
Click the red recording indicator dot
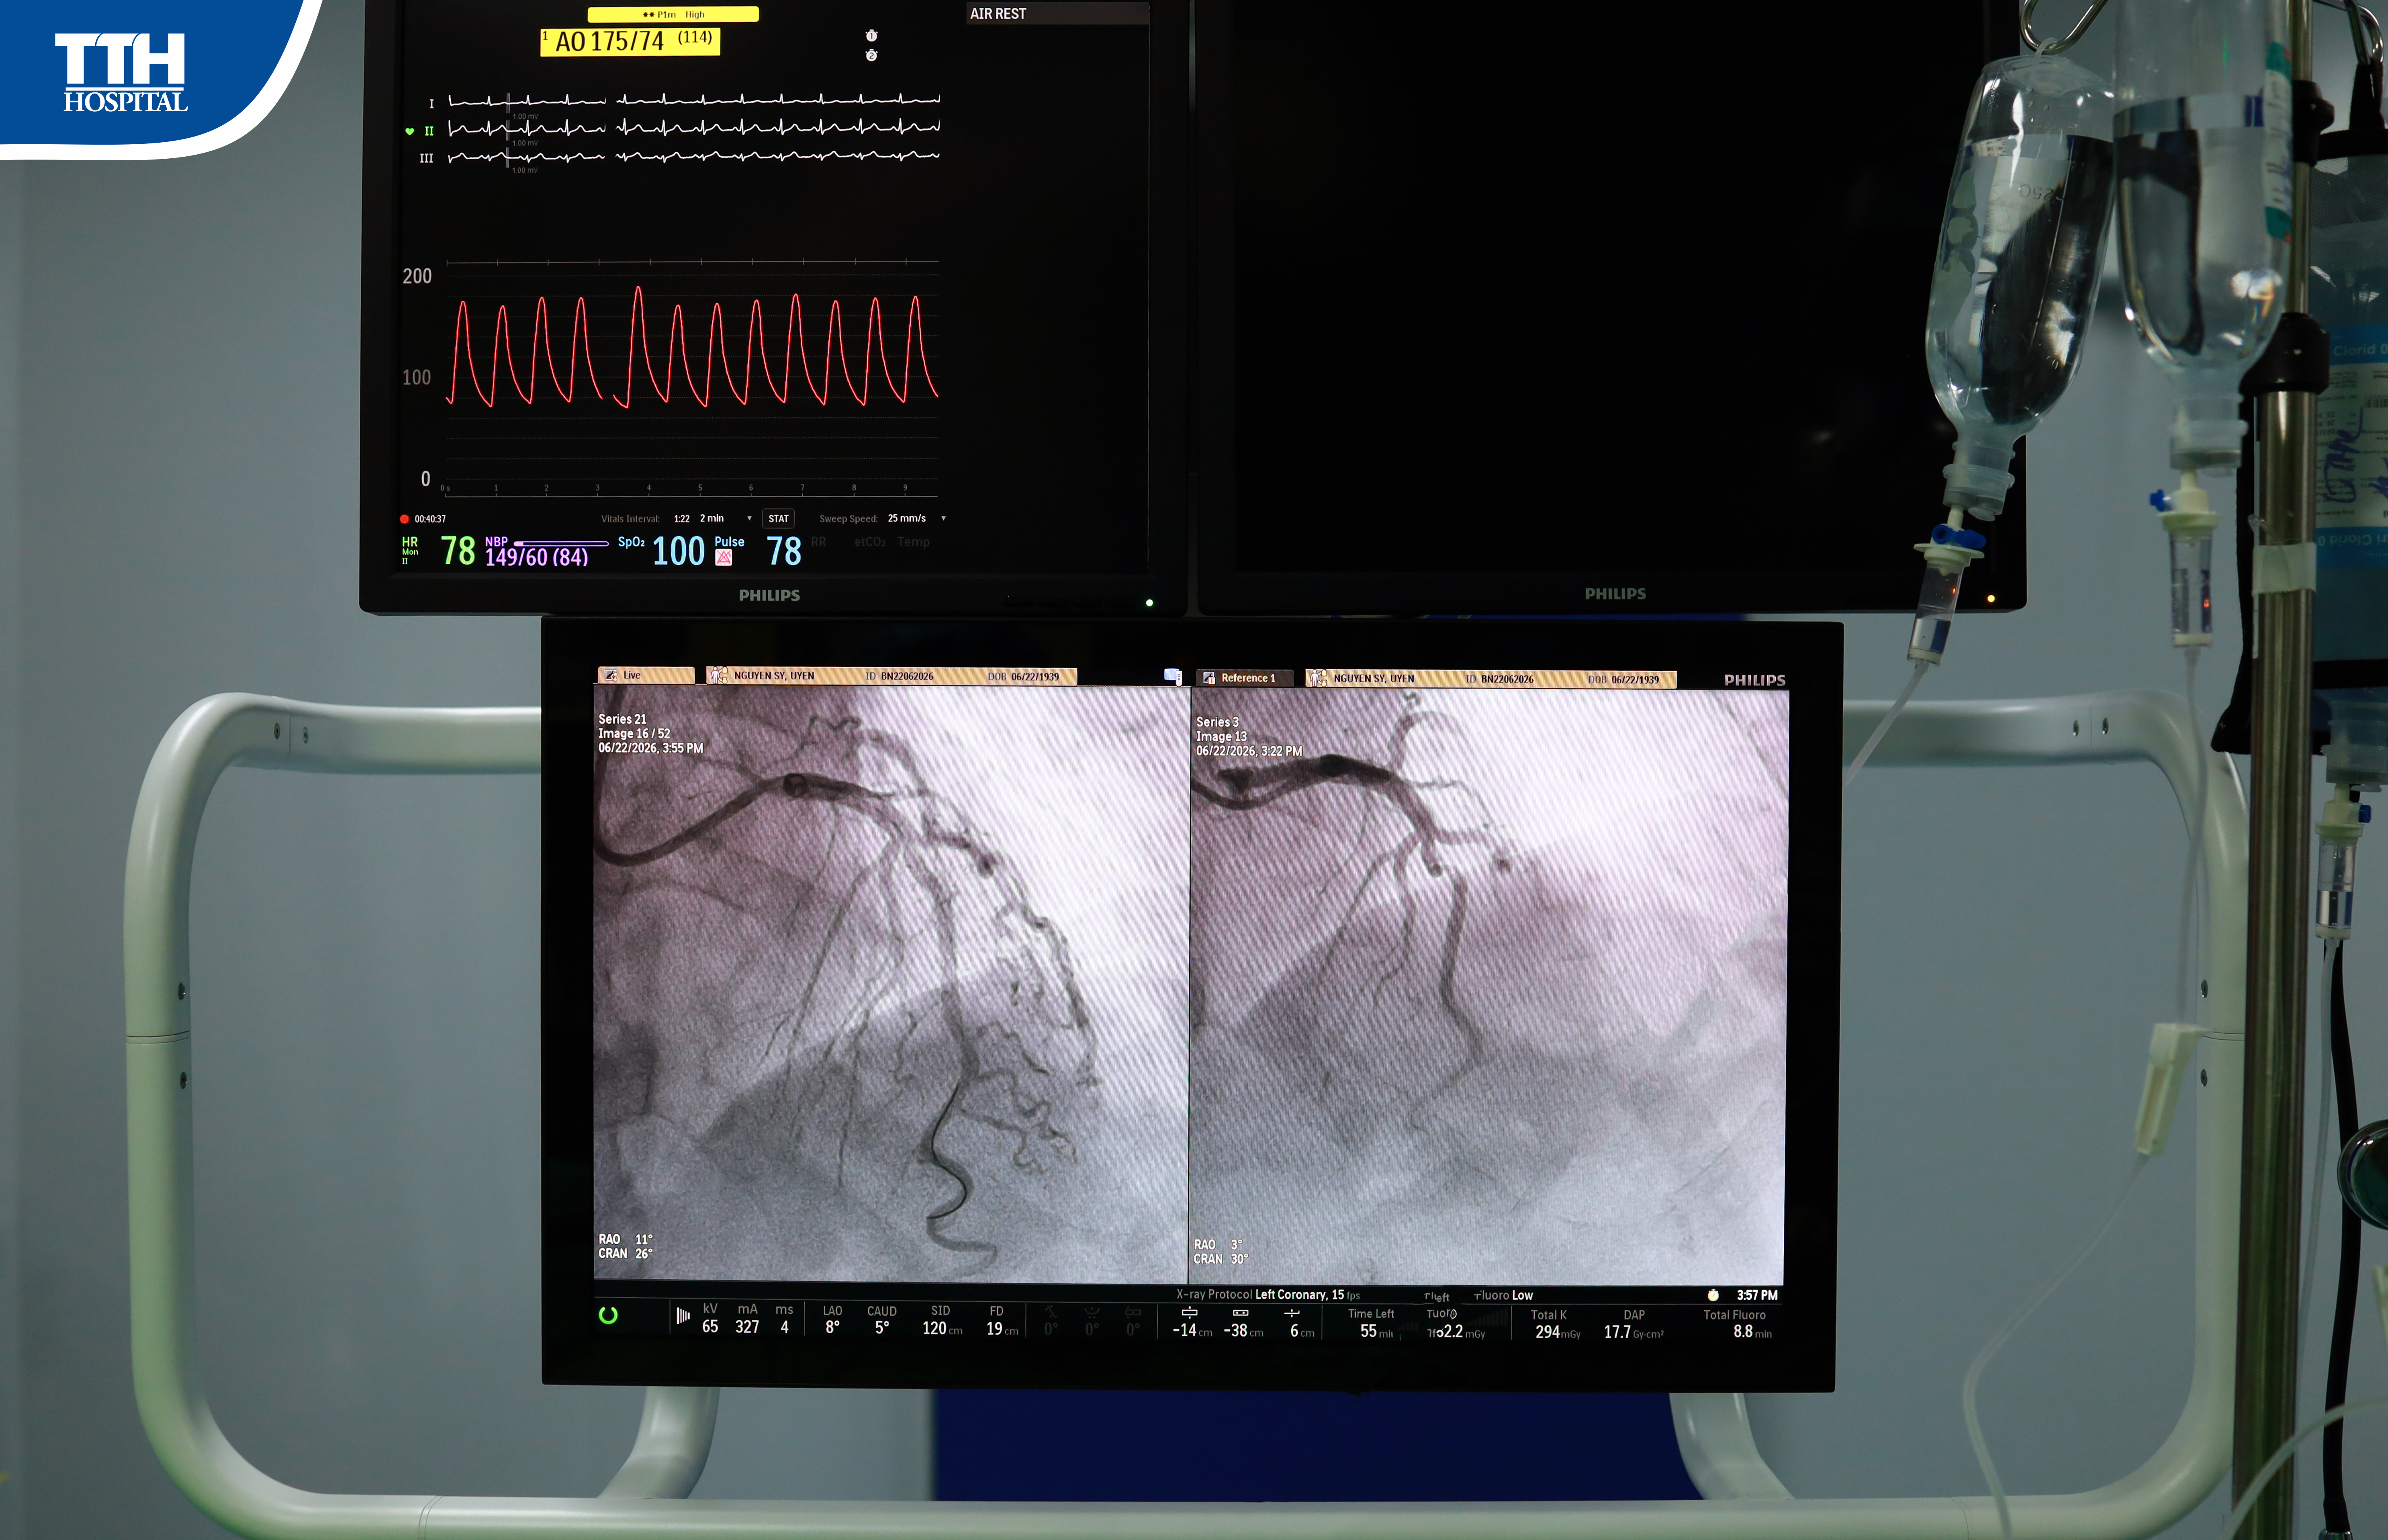[404, 519]
